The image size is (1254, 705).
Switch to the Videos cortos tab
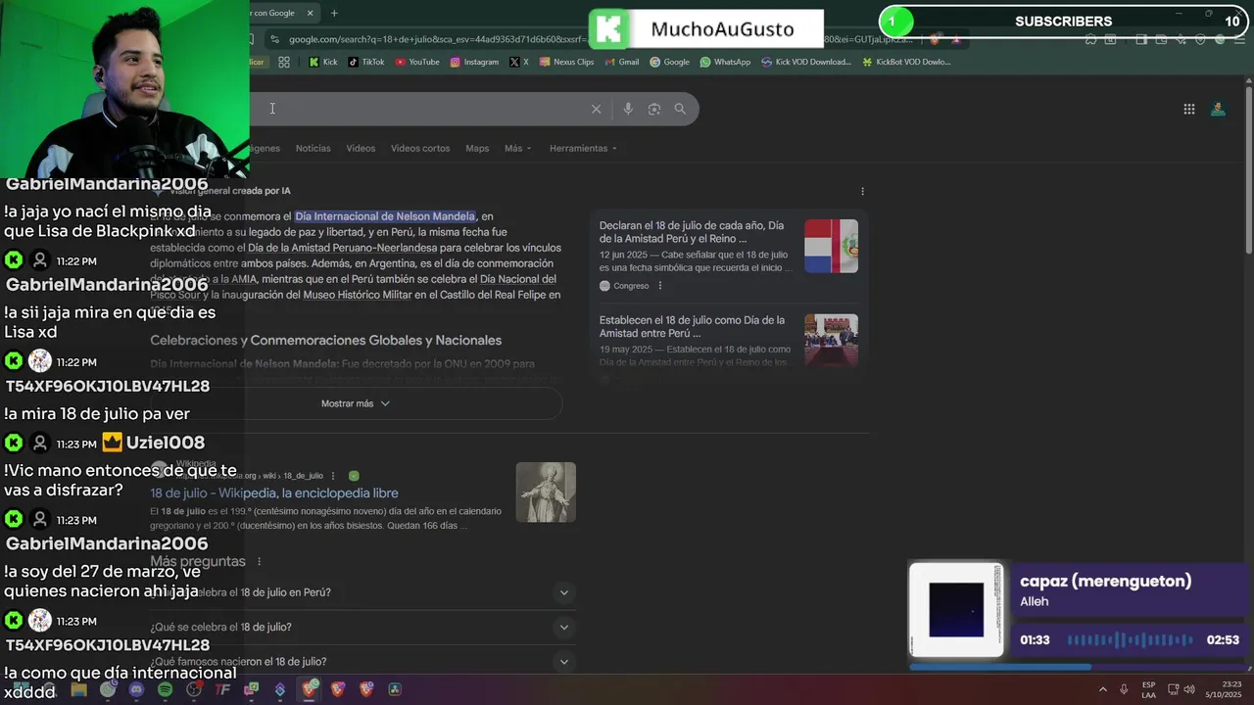click(420, 149)
